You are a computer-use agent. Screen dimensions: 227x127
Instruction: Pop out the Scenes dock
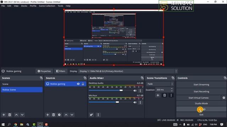(x=41, y=78)
